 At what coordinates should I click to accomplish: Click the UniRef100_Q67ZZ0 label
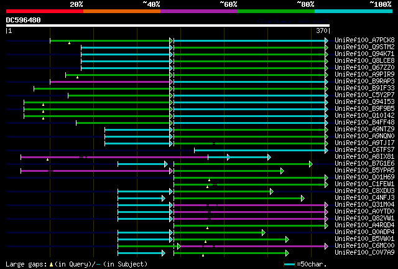364,68
